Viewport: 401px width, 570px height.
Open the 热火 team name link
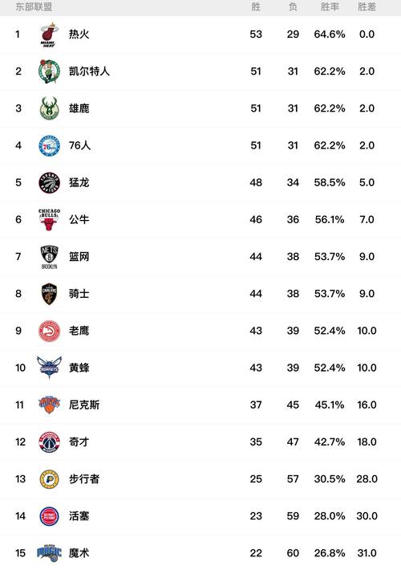click(79, 35)
